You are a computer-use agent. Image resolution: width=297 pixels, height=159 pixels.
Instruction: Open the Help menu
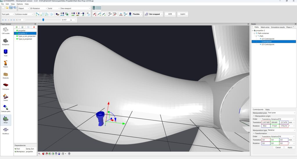(27, 4)
